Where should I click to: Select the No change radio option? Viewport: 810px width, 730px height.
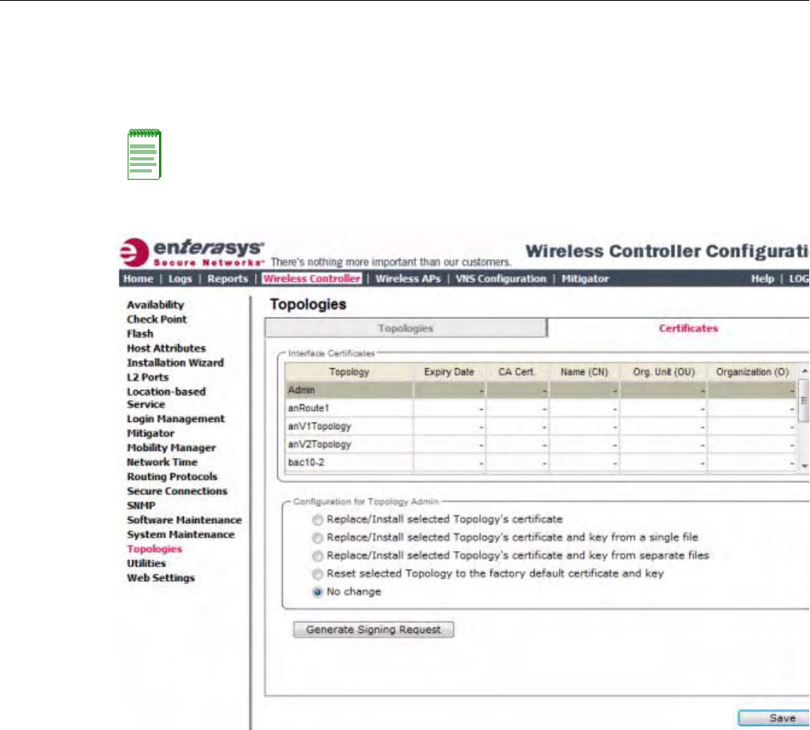[318, 592]
